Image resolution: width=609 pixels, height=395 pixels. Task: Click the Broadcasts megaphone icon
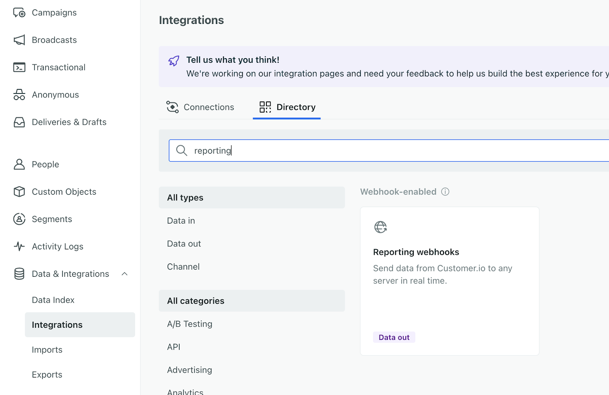(x=18, y=40)
